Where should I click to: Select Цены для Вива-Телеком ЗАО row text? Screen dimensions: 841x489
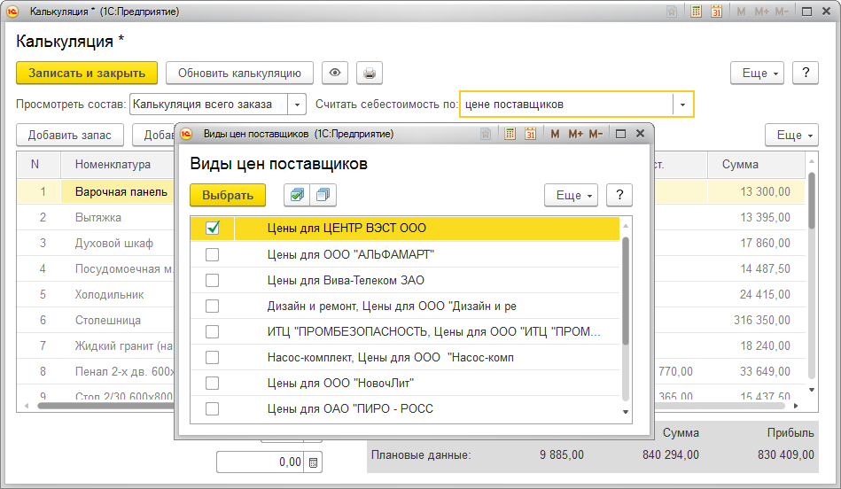click(x=346, y=281)
